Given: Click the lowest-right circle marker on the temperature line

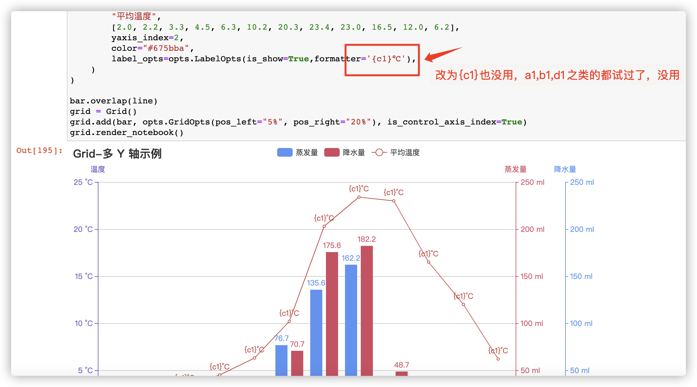Looking at the screenshot, I should pos(498,359).
